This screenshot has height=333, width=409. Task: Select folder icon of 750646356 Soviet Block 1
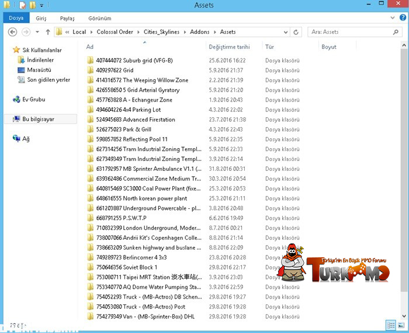(90, 267)
